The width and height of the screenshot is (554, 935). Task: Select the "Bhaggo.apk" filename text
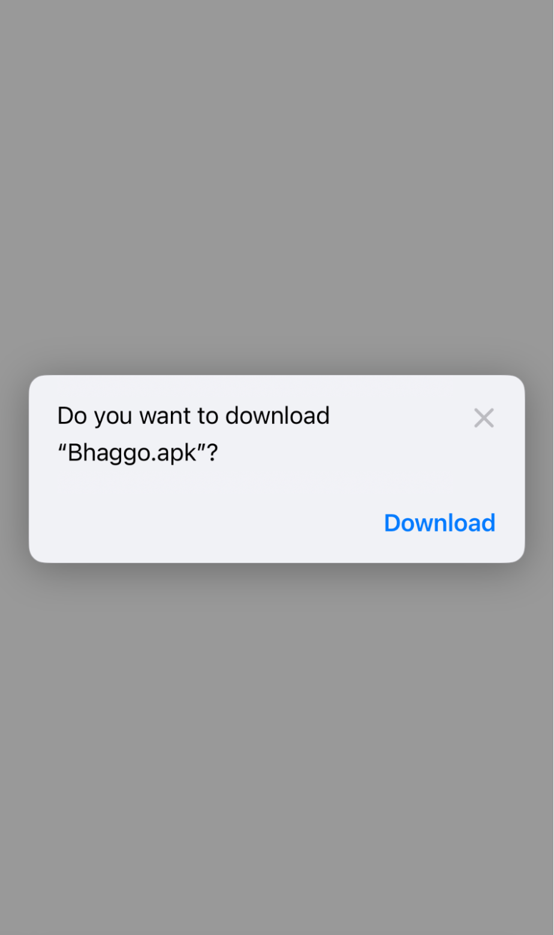point(132,453)
